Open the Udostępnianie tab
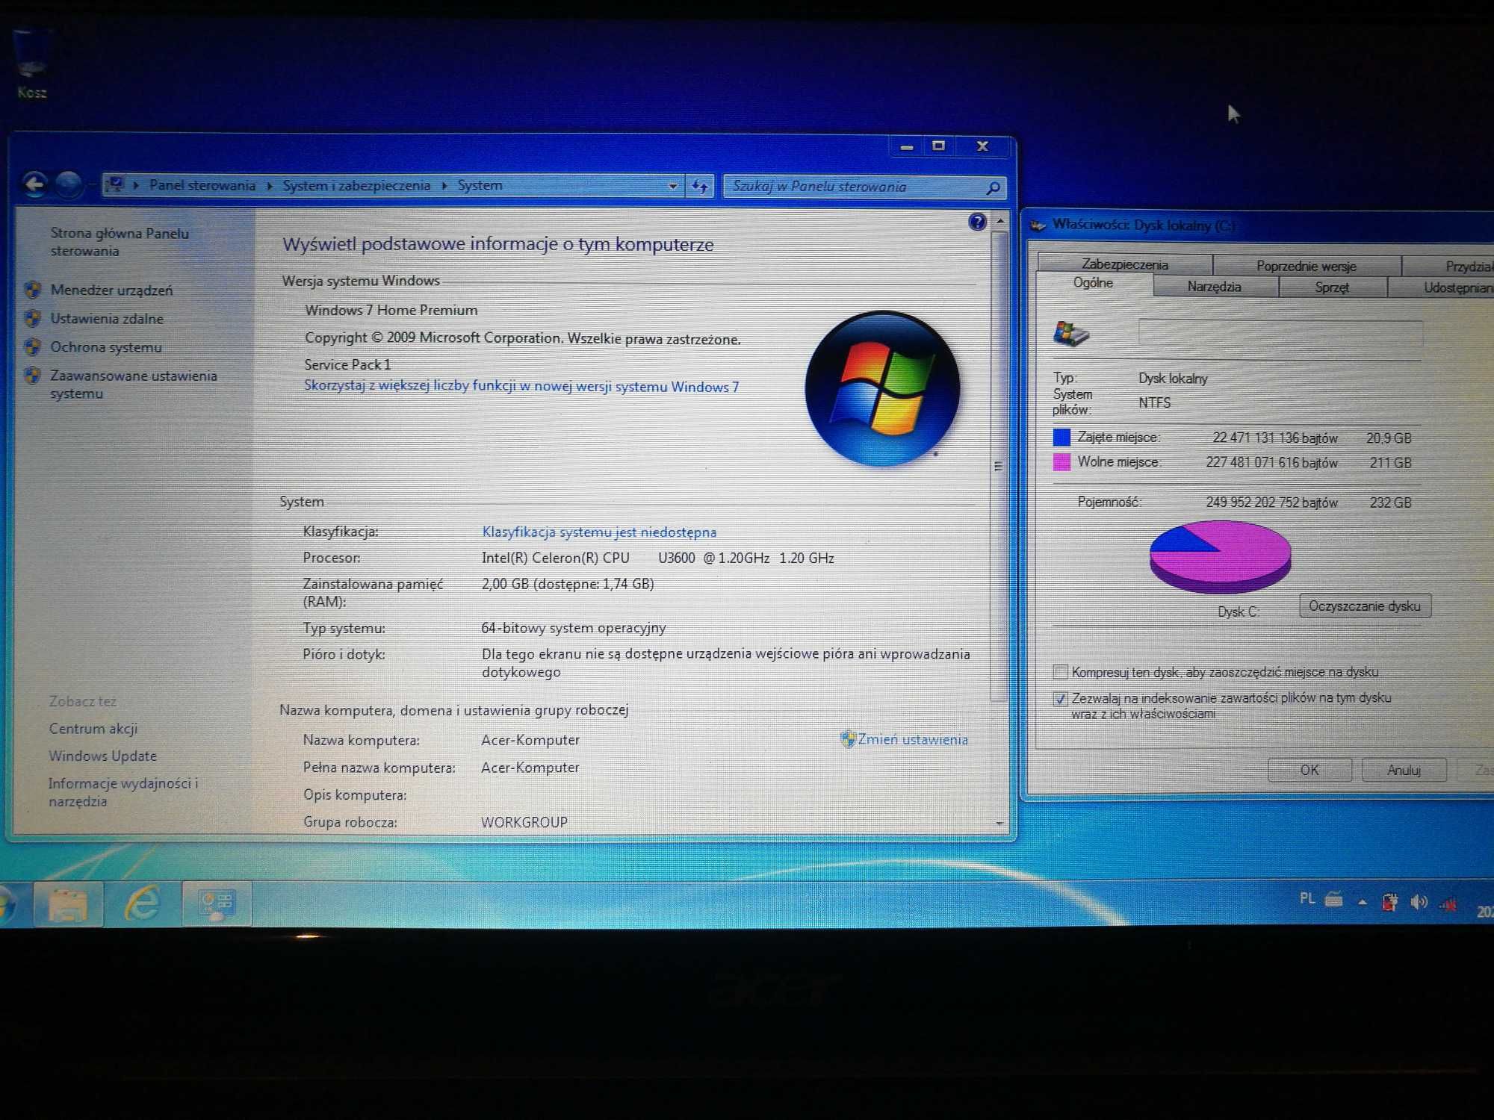Viewport: 1494px width, 1120px height. pos(1442,287)
